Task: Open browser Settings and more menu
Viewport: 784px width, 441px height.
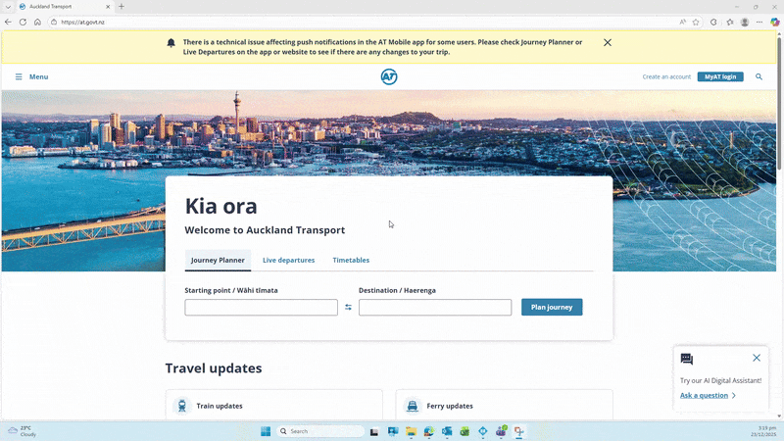Action: (x=759, y=22)
